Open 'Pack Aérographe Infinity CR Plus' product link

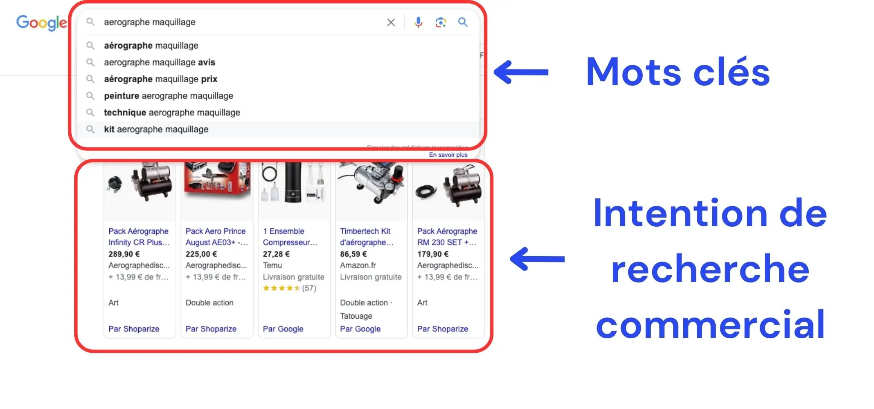(x=139, y=236)
